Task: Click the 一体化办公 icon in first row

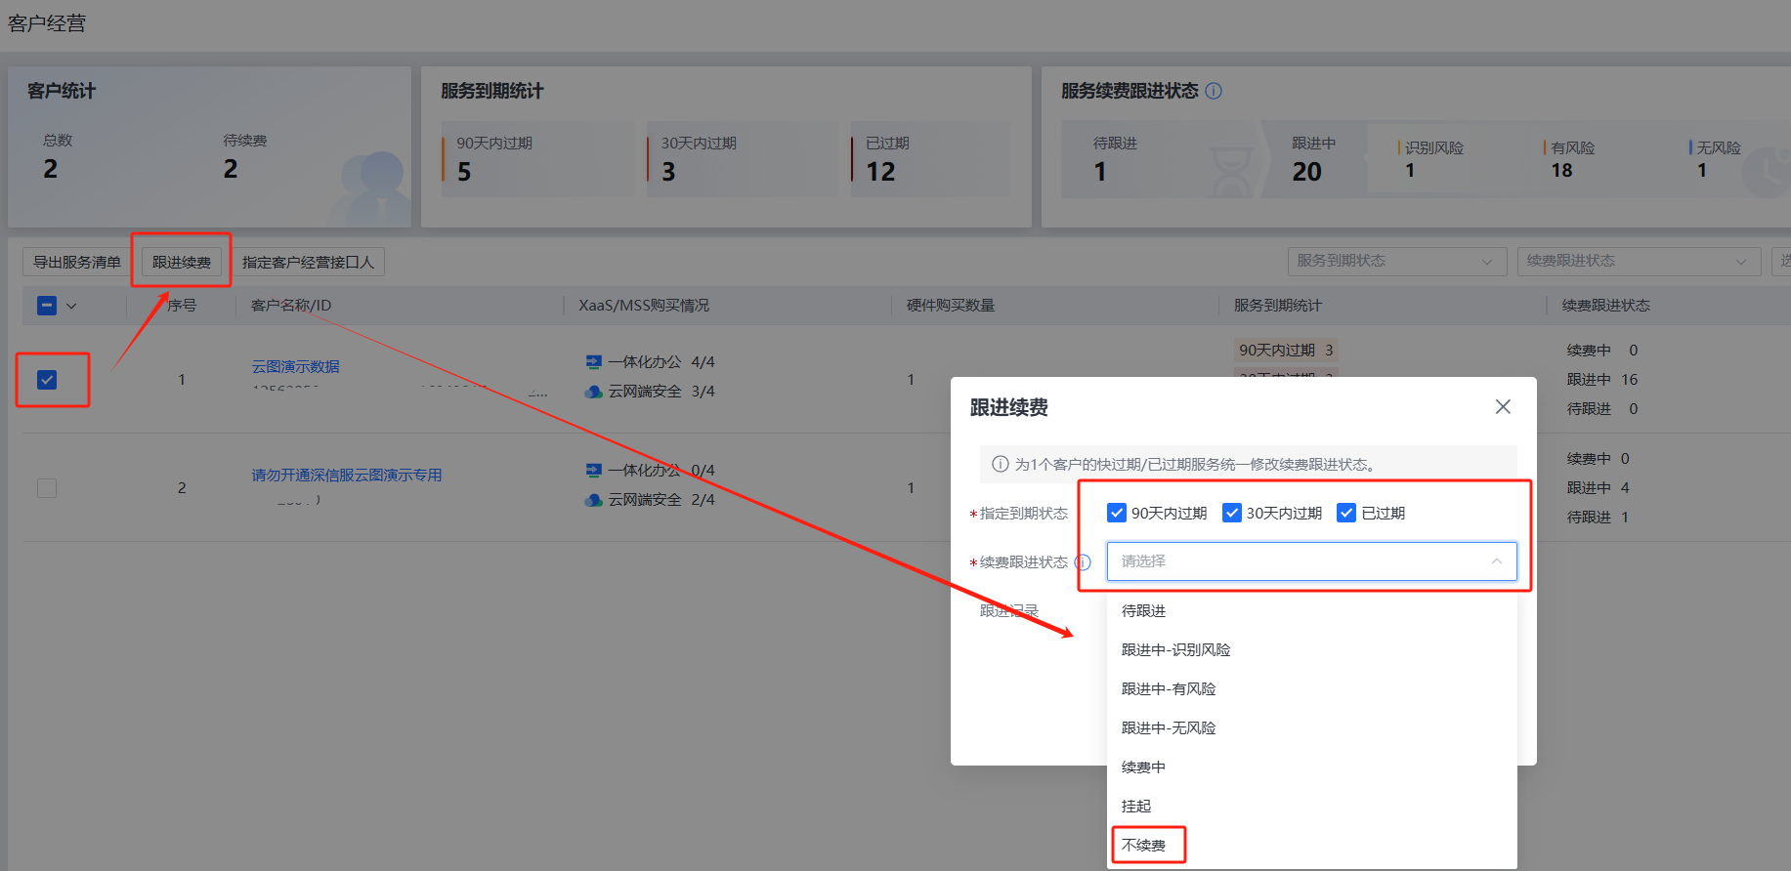Action: point(593,362)
